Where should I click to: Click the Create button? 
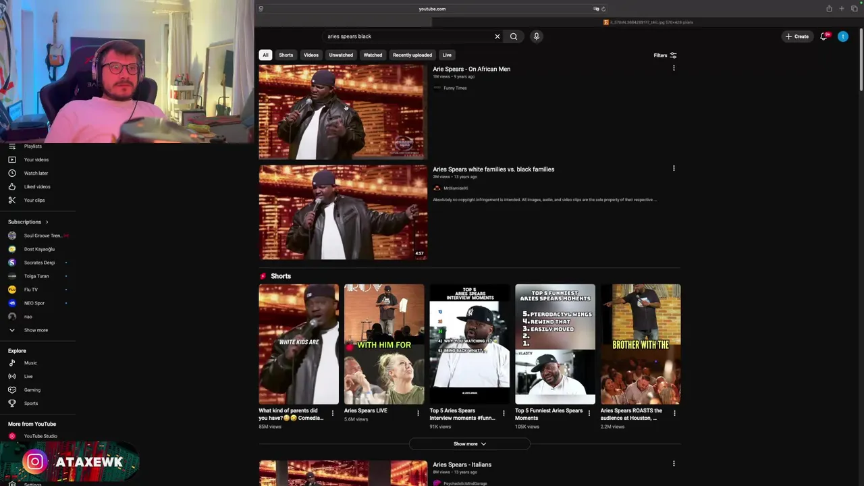pos(796,36)
